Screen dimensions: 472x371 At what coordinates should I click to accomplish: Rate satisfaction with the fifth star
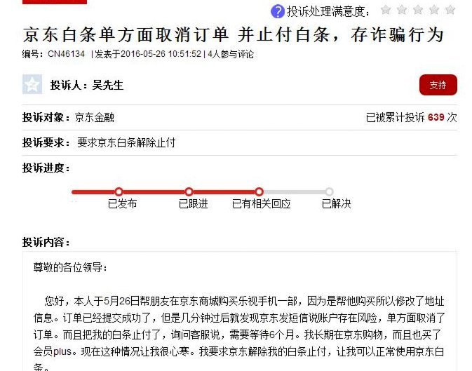click(x=450, y=10)
